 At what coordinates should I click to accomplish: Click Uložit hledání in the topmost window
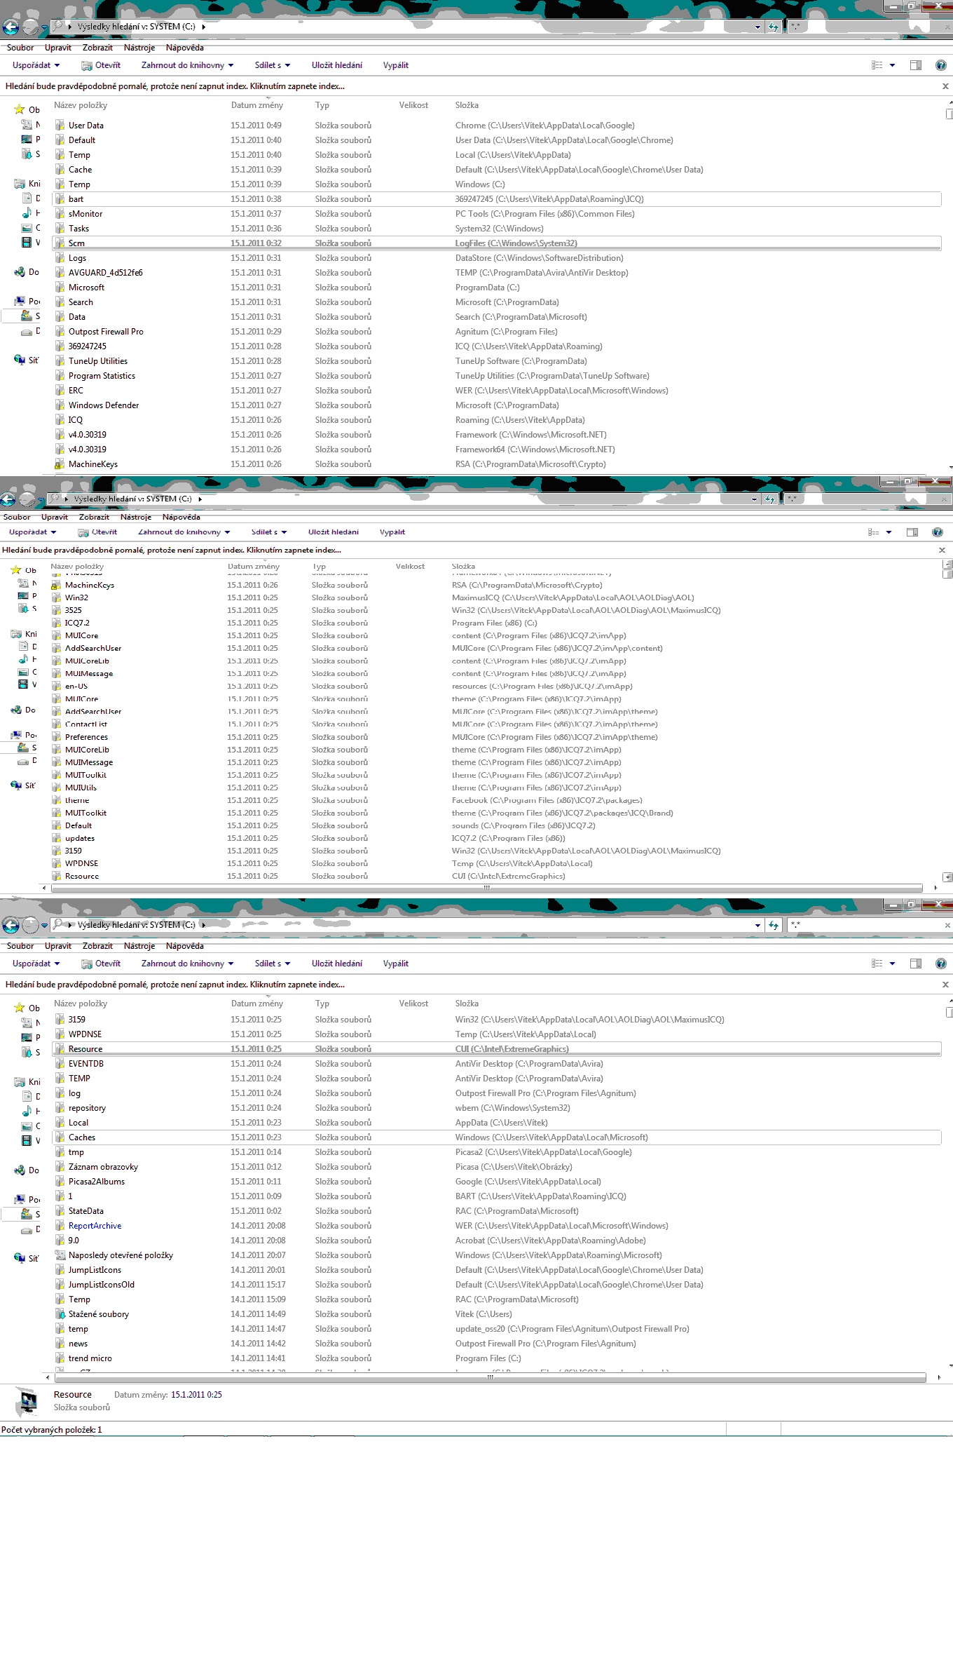(337, 65)
